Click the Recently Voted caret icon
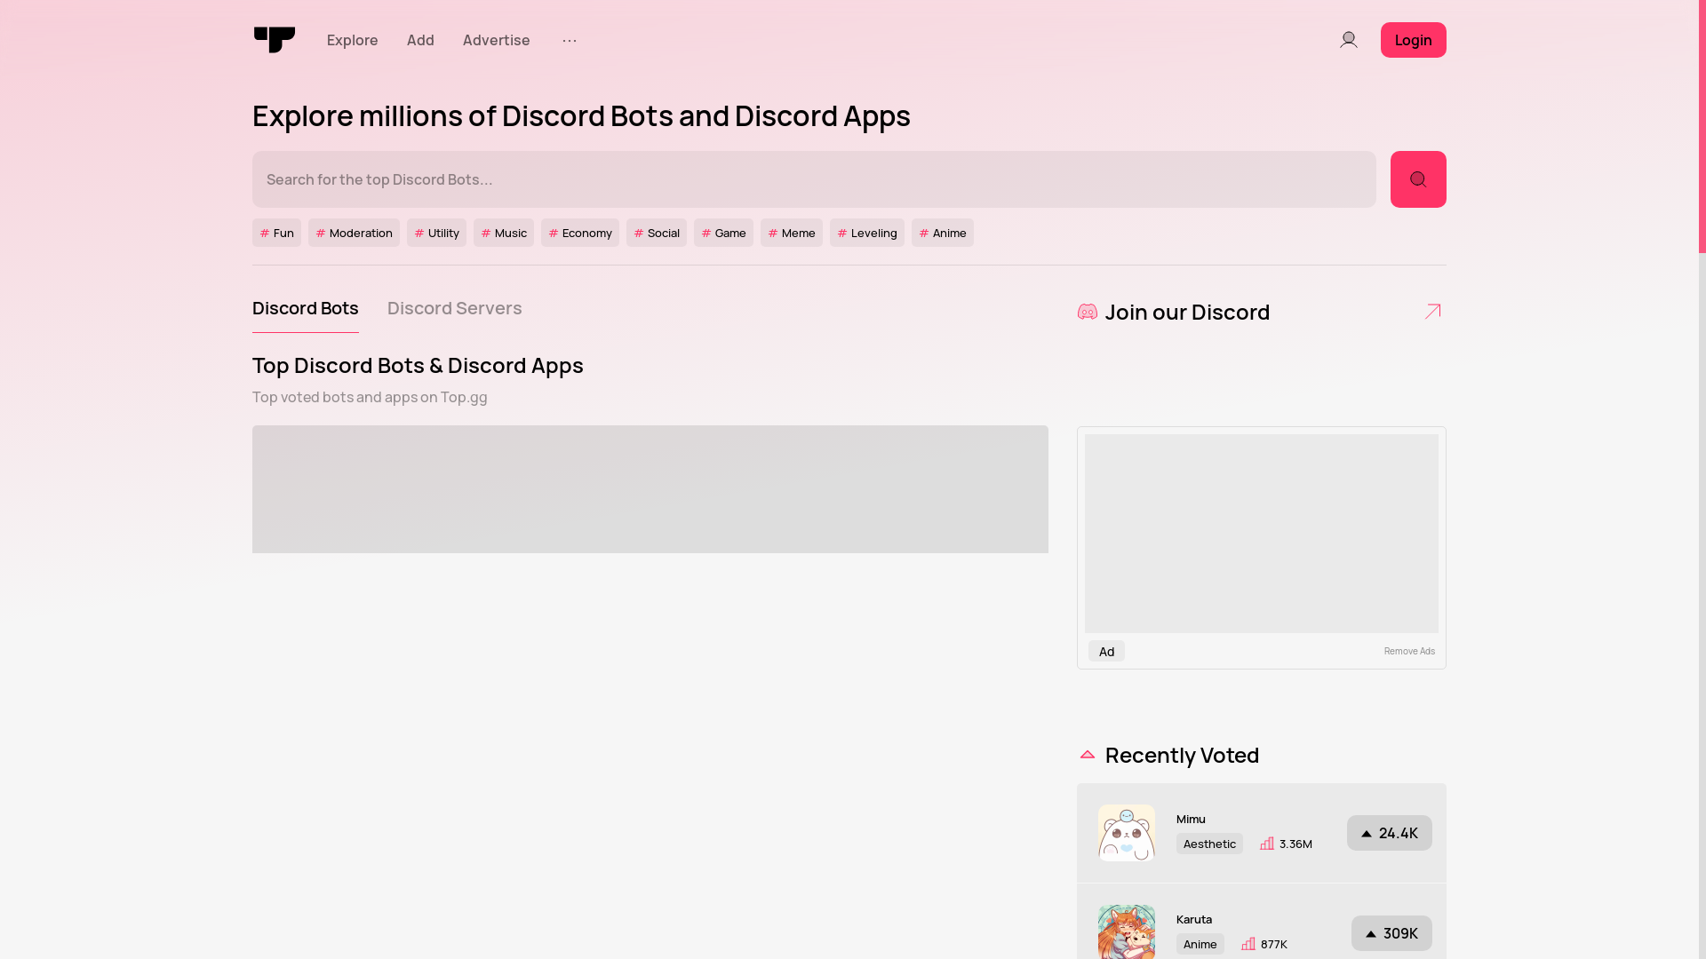This screenshot has width=1706, height=959. tap(1088, 755)
